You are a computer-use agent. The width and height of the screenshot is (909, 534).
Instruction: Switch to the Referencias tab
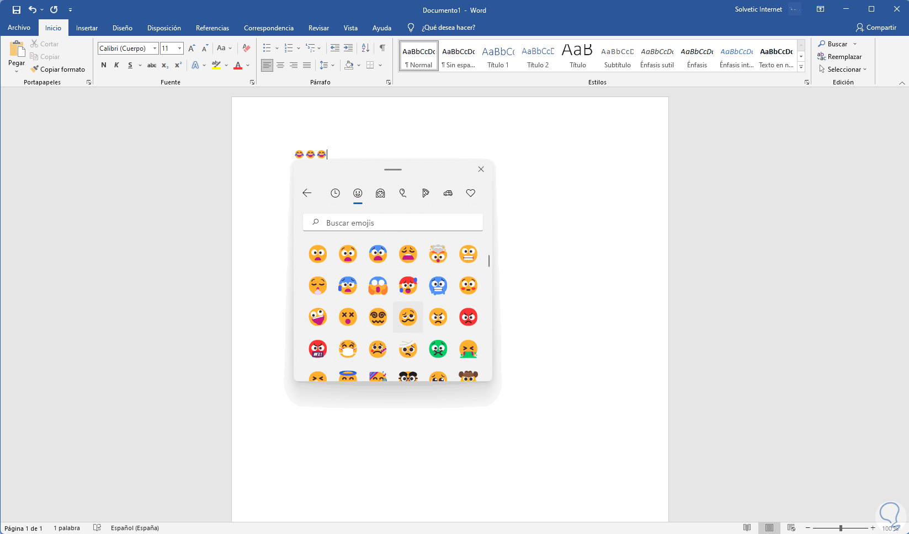[x=212, y=28]
